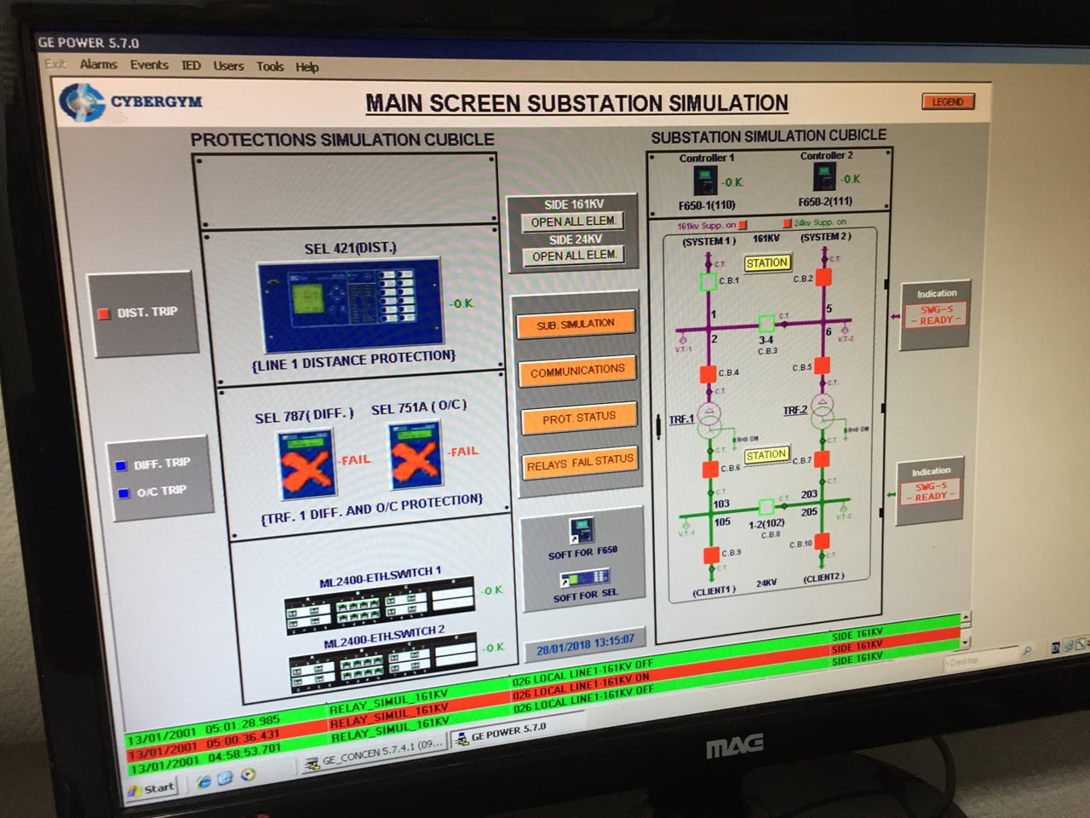Click the 24kv Supp. on indicator
The image size is (1090, 818).
pyautogui.click(x=788, y=223)
